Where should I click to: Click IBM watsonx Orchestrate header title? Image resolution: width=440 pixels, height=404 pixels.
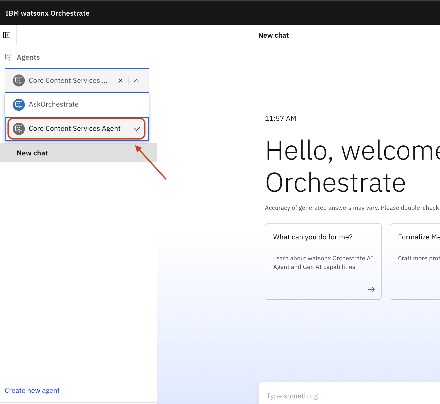(47, 13)
